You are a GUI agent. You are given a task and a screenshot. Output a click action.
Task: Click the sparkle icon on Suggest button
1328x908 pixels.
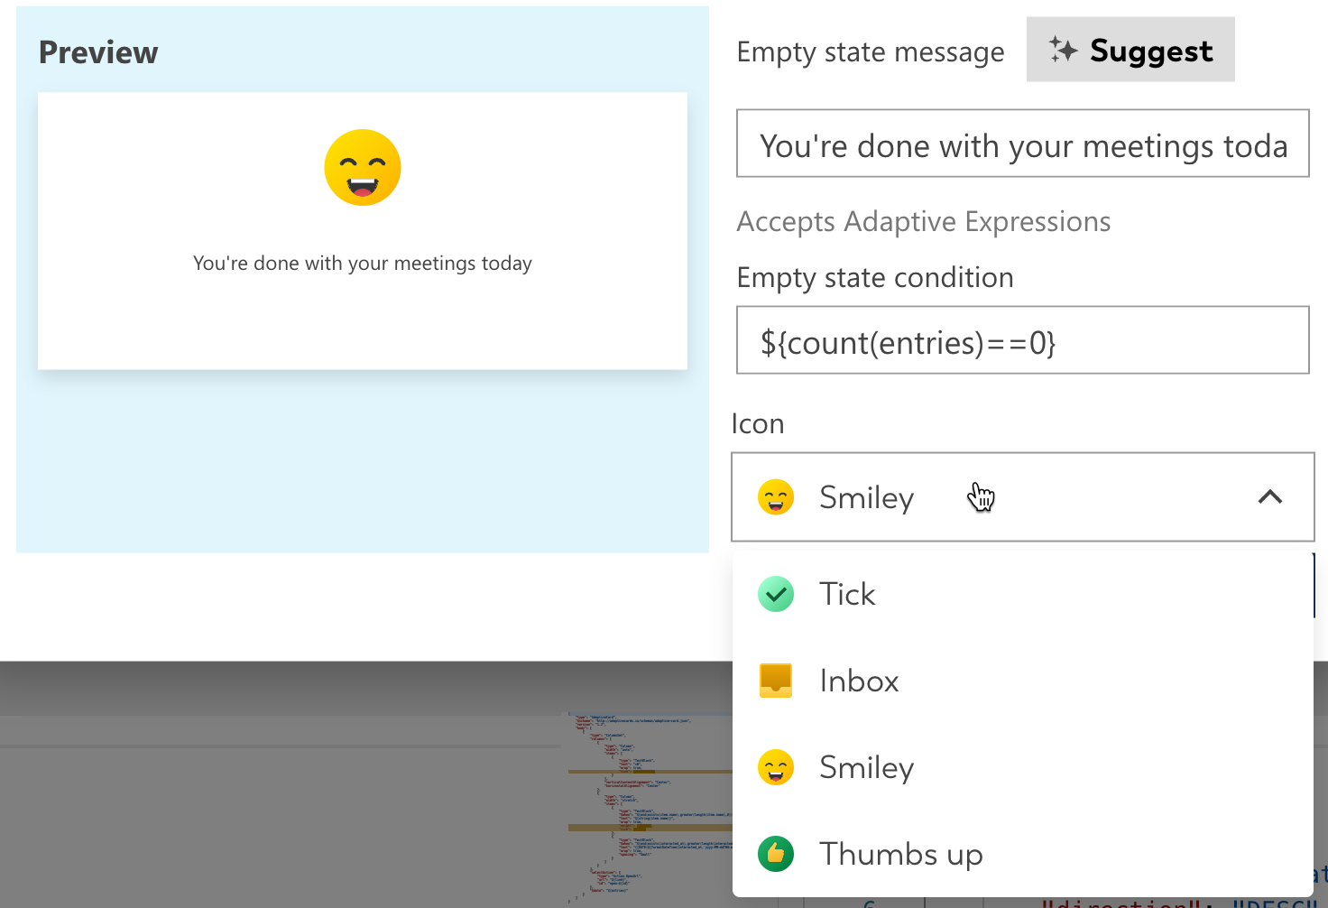[1063, 51]
